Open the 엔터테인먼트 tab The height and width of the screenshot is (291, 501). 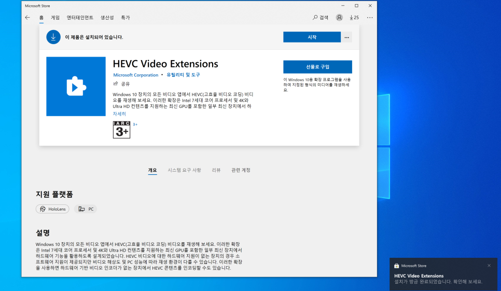[80, 18]
